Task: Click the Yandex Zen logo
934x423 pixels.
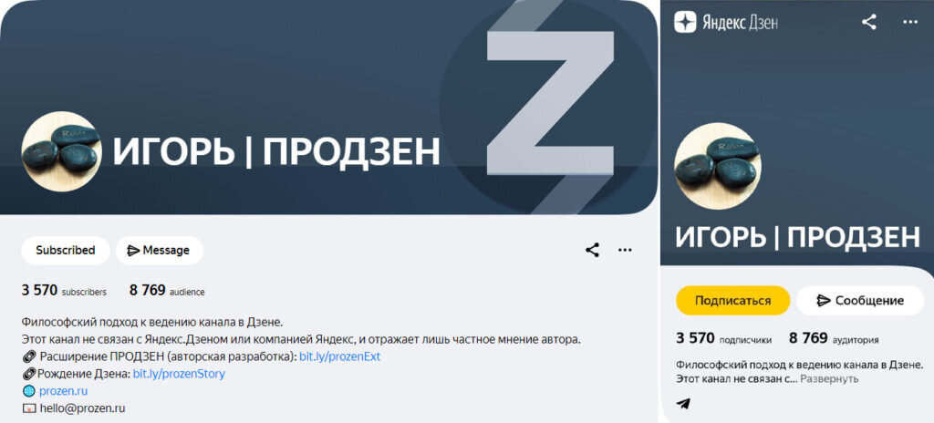Action: 726,23
